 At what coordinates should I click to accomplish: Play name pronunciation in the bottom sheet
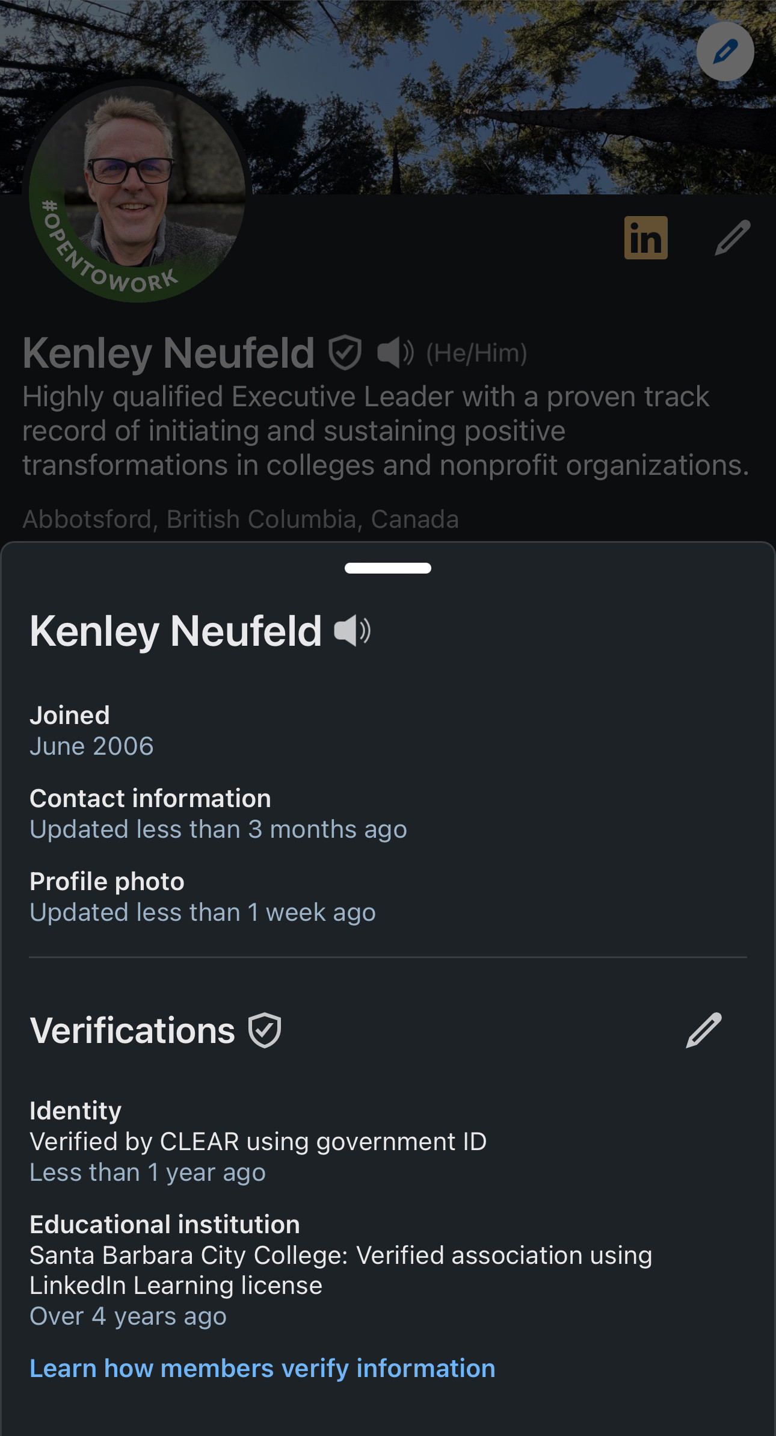pos(352,631)
